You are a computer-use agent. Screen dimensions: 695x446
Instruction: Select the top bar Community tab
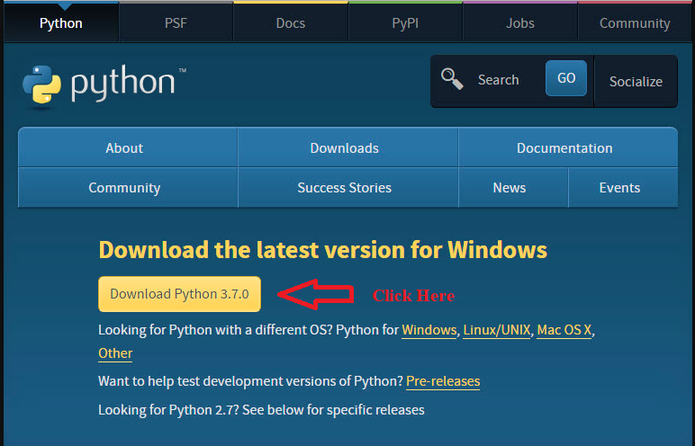(635, 23)
